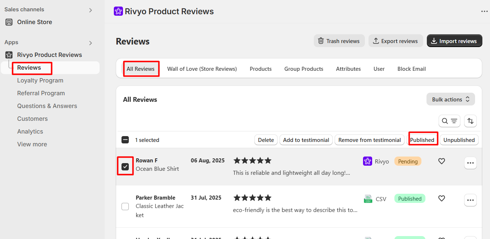The image size is (490, 239).
Task: Open Online Store in sidebar
Action: pyautogui.click(x=35, y=22)
